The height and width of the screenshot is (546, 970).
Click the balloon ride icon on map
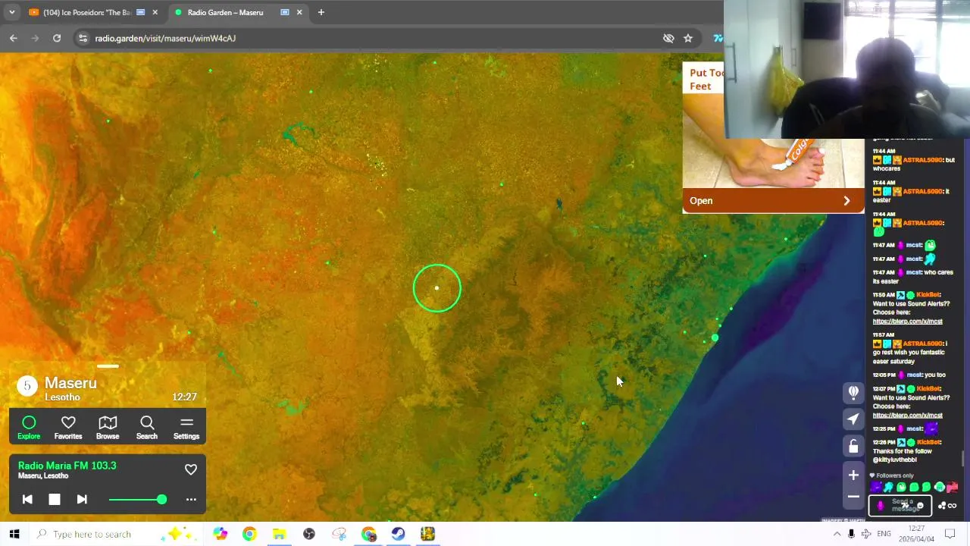(853, 392)
